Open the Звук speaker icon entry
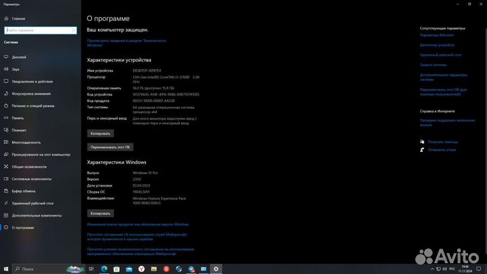 point(6,69)
